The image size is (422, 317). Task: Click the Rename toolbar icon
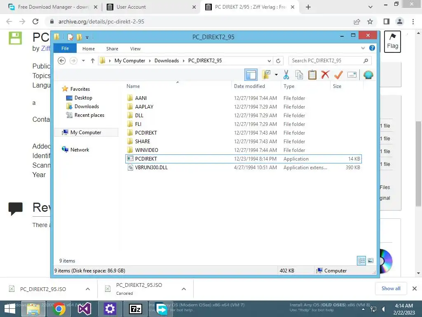point(352,75)
